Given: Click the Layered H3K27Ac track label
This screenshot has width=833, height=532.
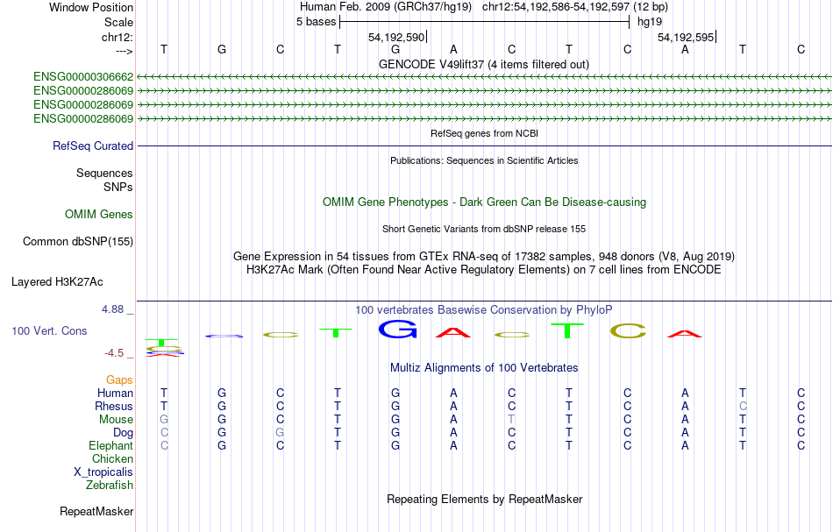Looking at the screenshot, I should 57,282.
